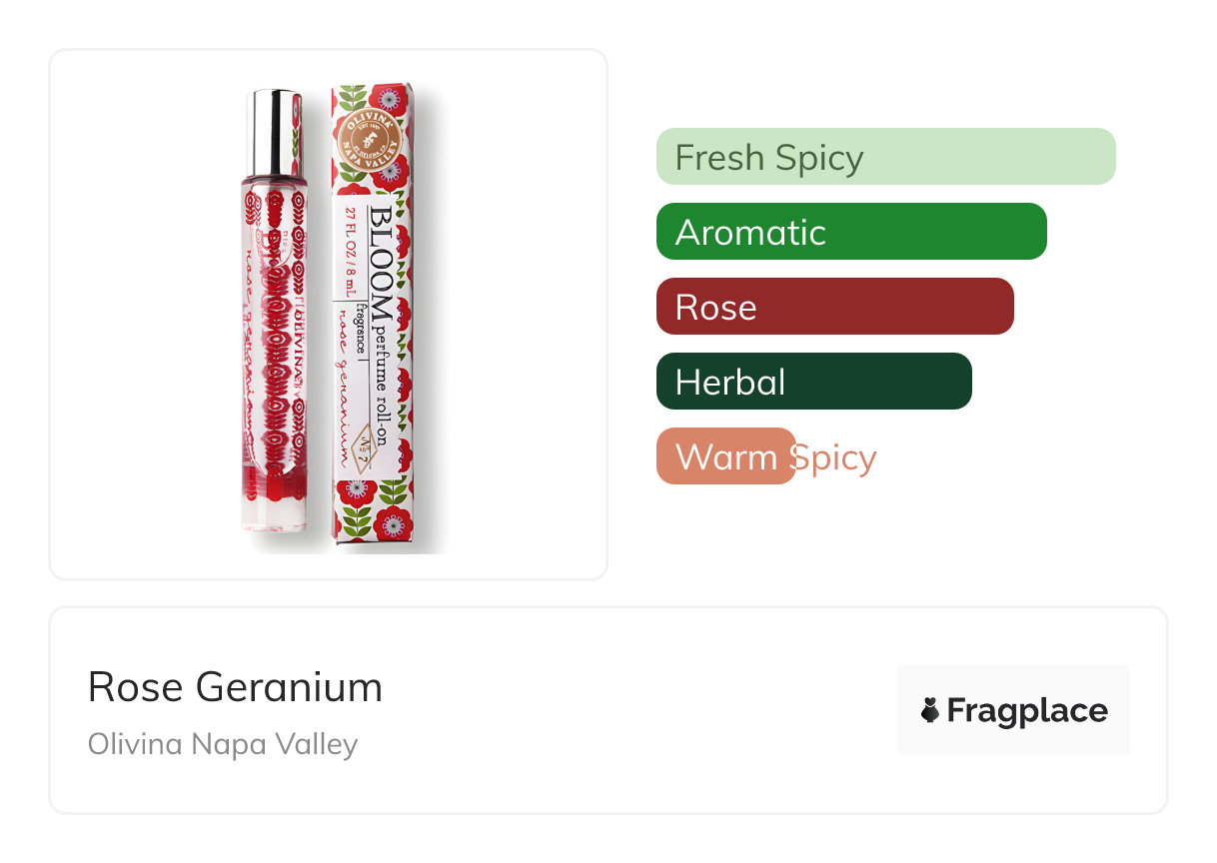Select the Aromatic accord bar
The image size is (1217, 863).
coord(851,232)
